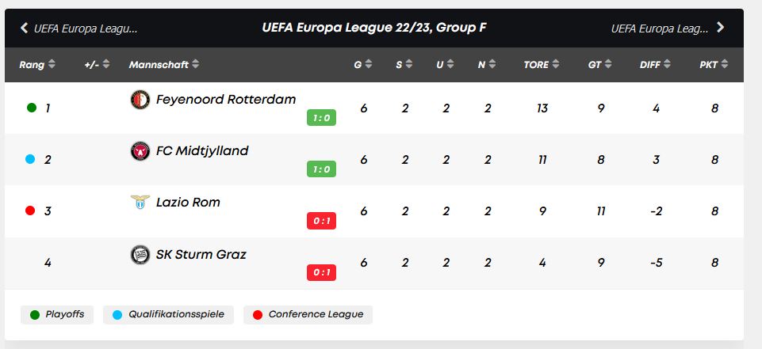
Task: Sort table by Rang column
Action: click(x=37, y=64)
